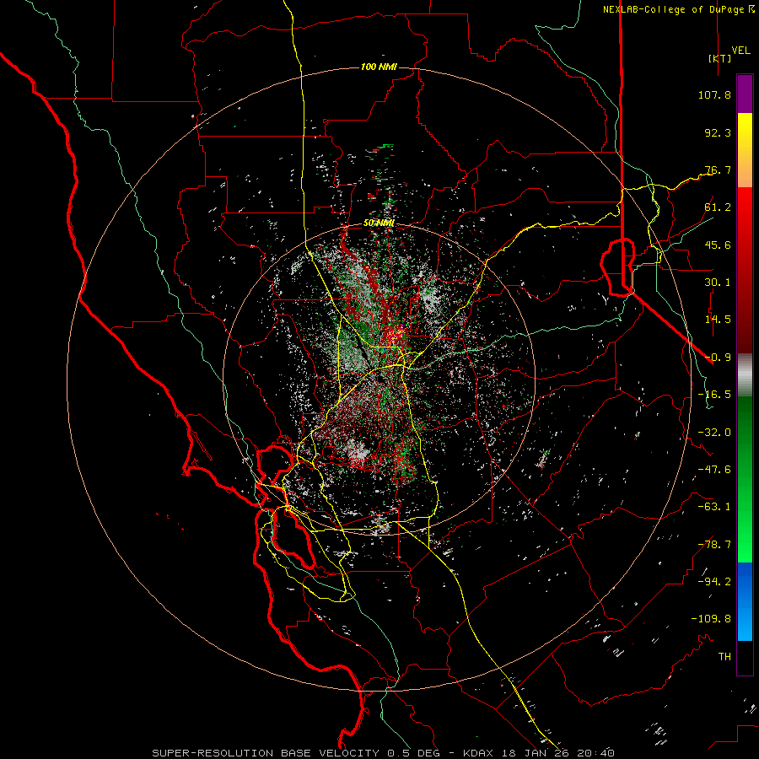The image size is (759, 759).
Task: Click the -63.1 legend value
Action: pos(714,507)
